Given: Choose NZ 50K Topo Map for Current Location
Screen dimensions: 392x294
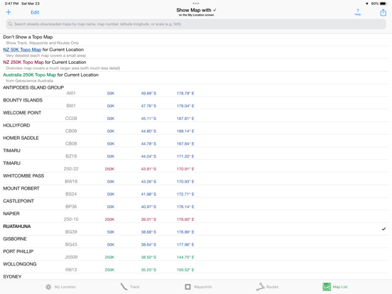Looking at the screenshot, I should pyautogui.click(x=196, y=53).
